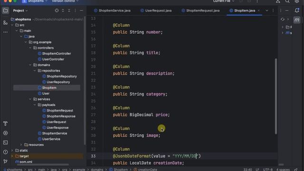Open the Terminal tool window
Viewport: 304px width, 171px height.
click(5, 142)
